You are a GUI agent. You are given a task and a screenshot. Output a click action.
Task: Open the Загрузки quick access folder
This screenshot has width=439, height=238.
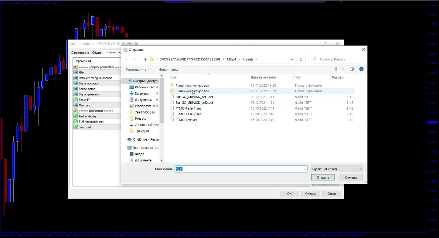coord(141,93)
